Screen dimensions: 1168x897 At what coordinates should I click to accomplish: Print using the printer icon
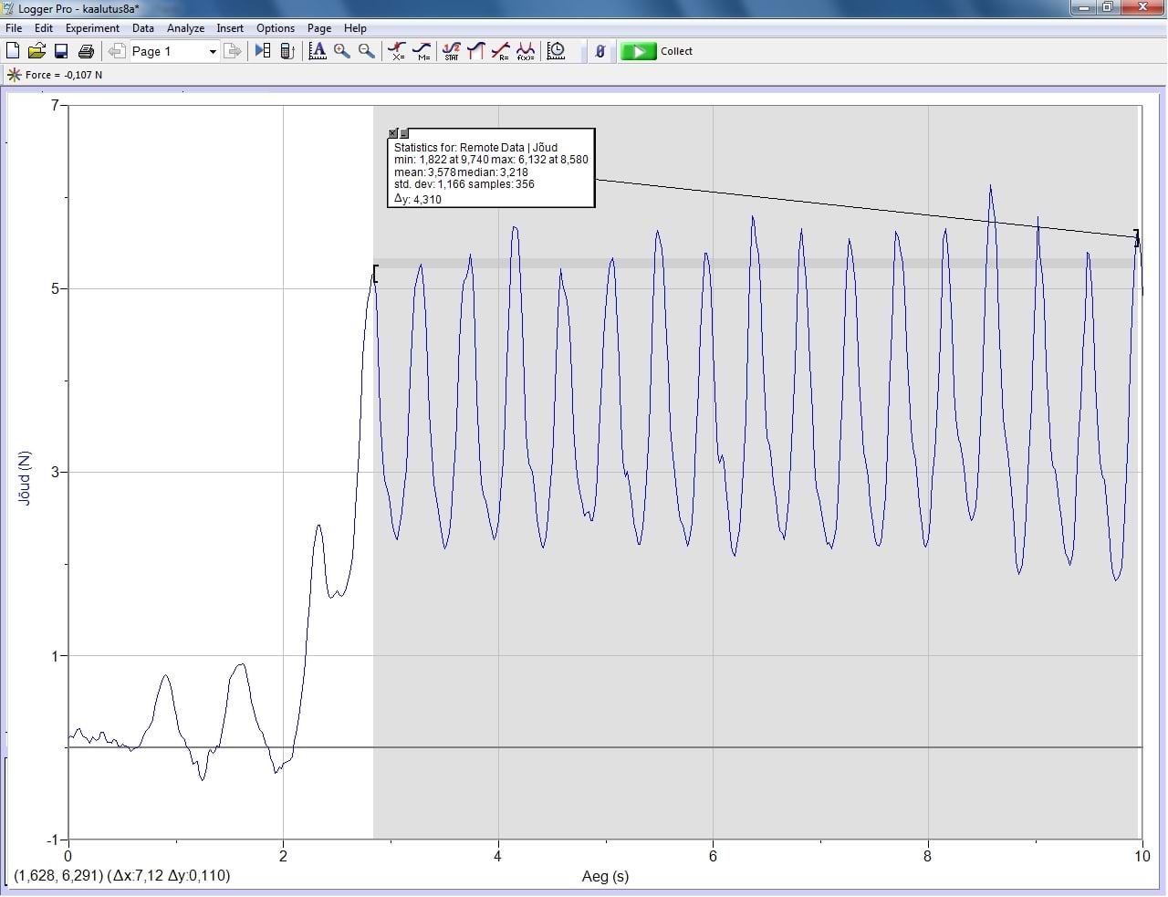click(86, 51)
